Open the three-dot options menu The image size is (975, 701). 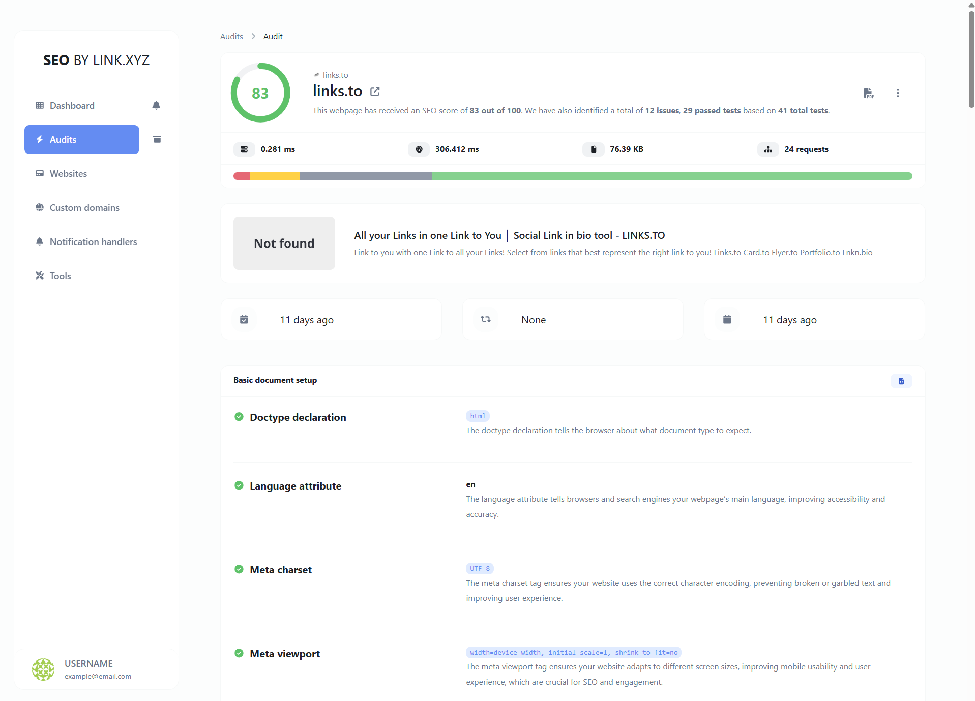pos(898,93)
